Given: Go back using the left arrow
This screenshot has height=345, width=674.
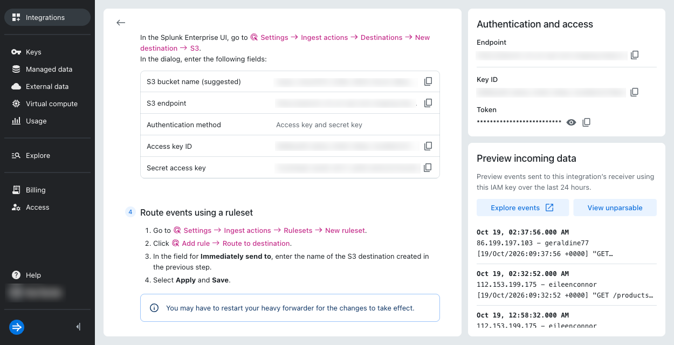Looking at the screenshot, I should 121,23.
